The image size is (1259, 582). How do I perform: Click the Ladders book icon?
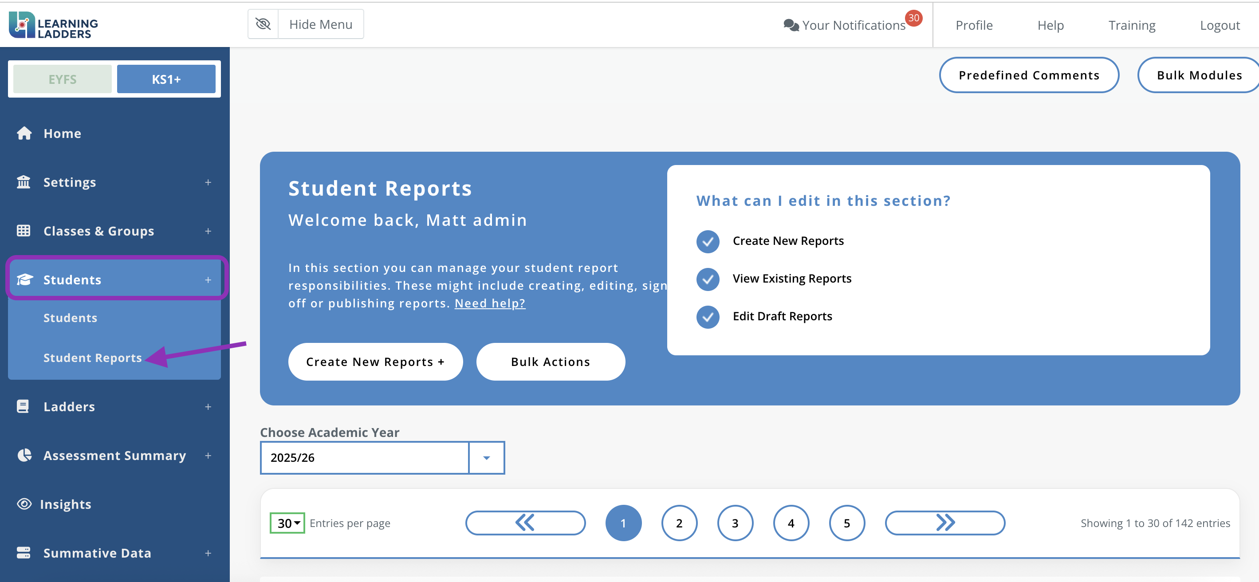[23, 407]
